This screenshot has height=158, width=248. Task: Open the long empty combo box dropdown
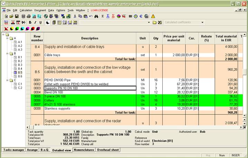click(149, 22)
